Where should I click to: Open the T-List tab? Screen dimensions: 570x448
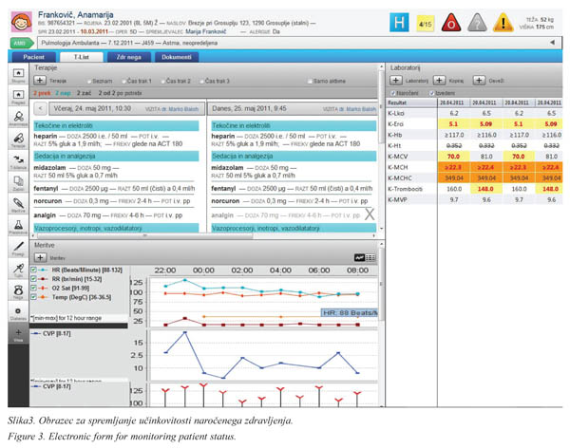[81, 57]
